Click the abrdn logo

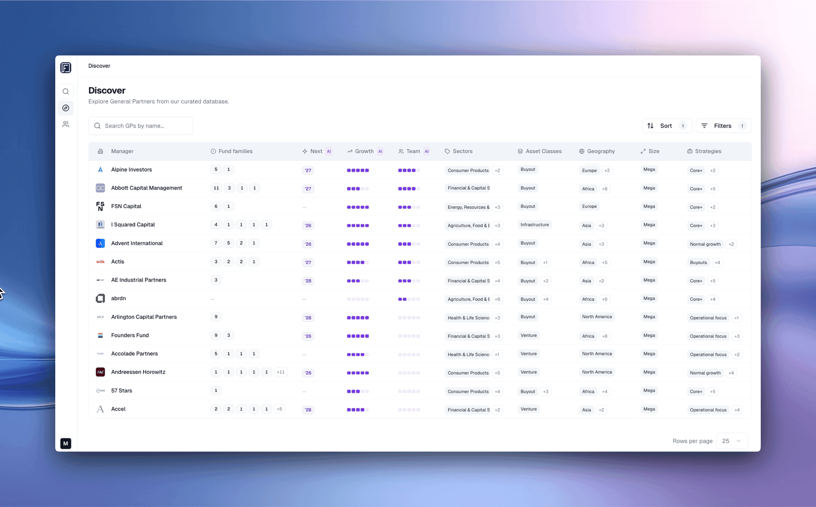[x=100, y=299]
